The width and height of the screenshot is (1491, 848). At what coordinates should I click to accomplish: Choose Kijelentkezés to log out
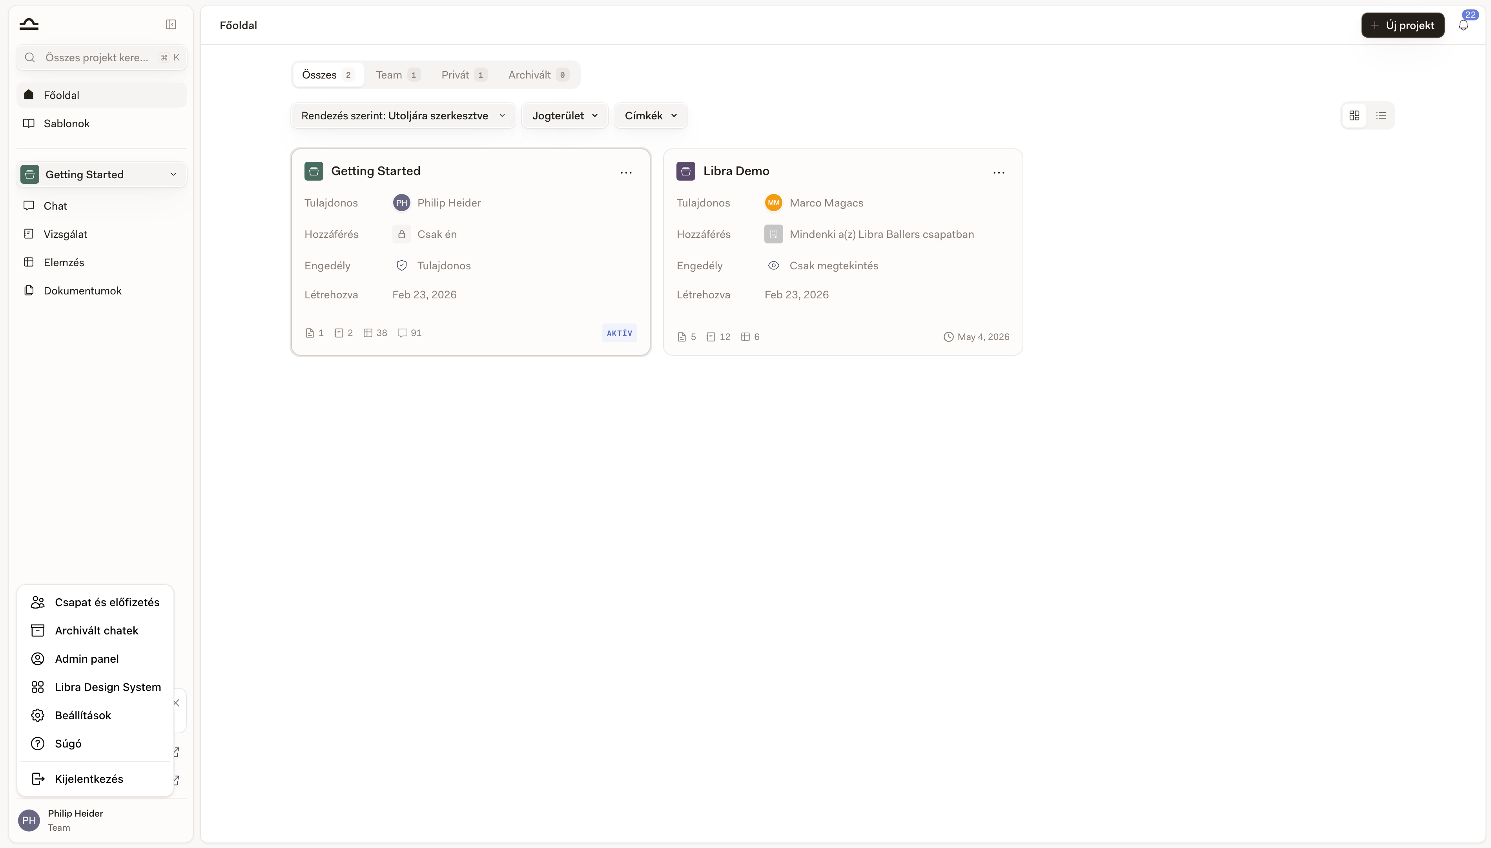coord(95,779)
